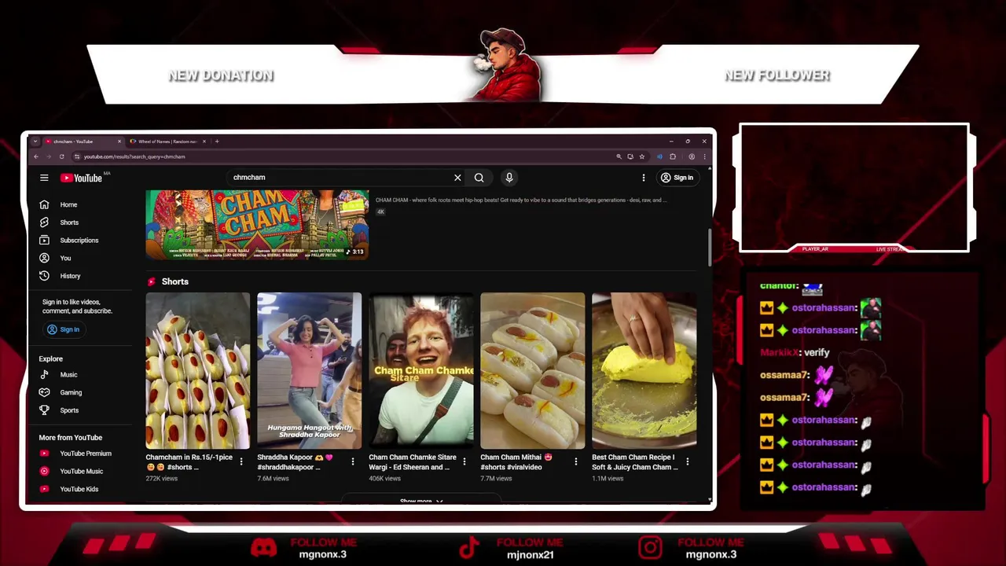The image size is (1006, 566).
Task: Activate voice search microphone
Action: pos(509,178)
